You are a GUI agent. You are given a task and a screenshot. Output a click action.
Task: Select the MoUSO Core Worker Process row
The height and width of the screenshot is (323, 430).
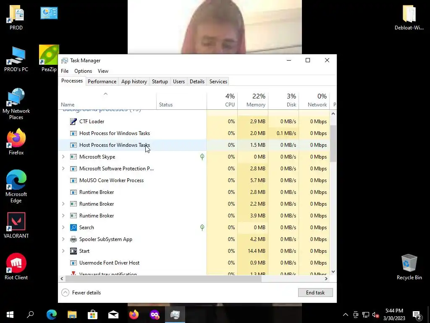tap(194, 180)
